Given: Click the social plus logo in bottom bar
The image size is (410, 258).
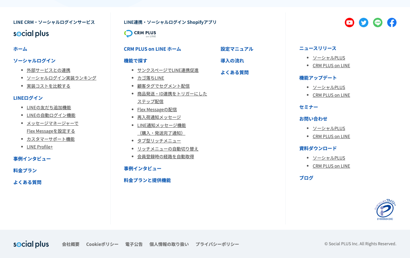Looking at the screenshot, I should pos(31,244).
